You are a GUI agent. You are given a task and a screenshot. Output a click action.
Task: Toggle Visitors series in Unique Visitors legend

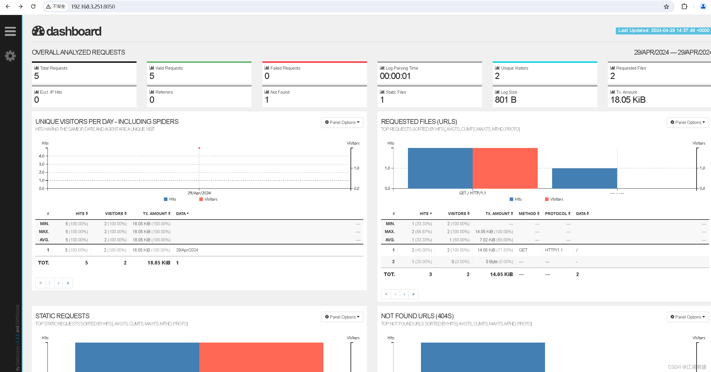tap(208, 199)
